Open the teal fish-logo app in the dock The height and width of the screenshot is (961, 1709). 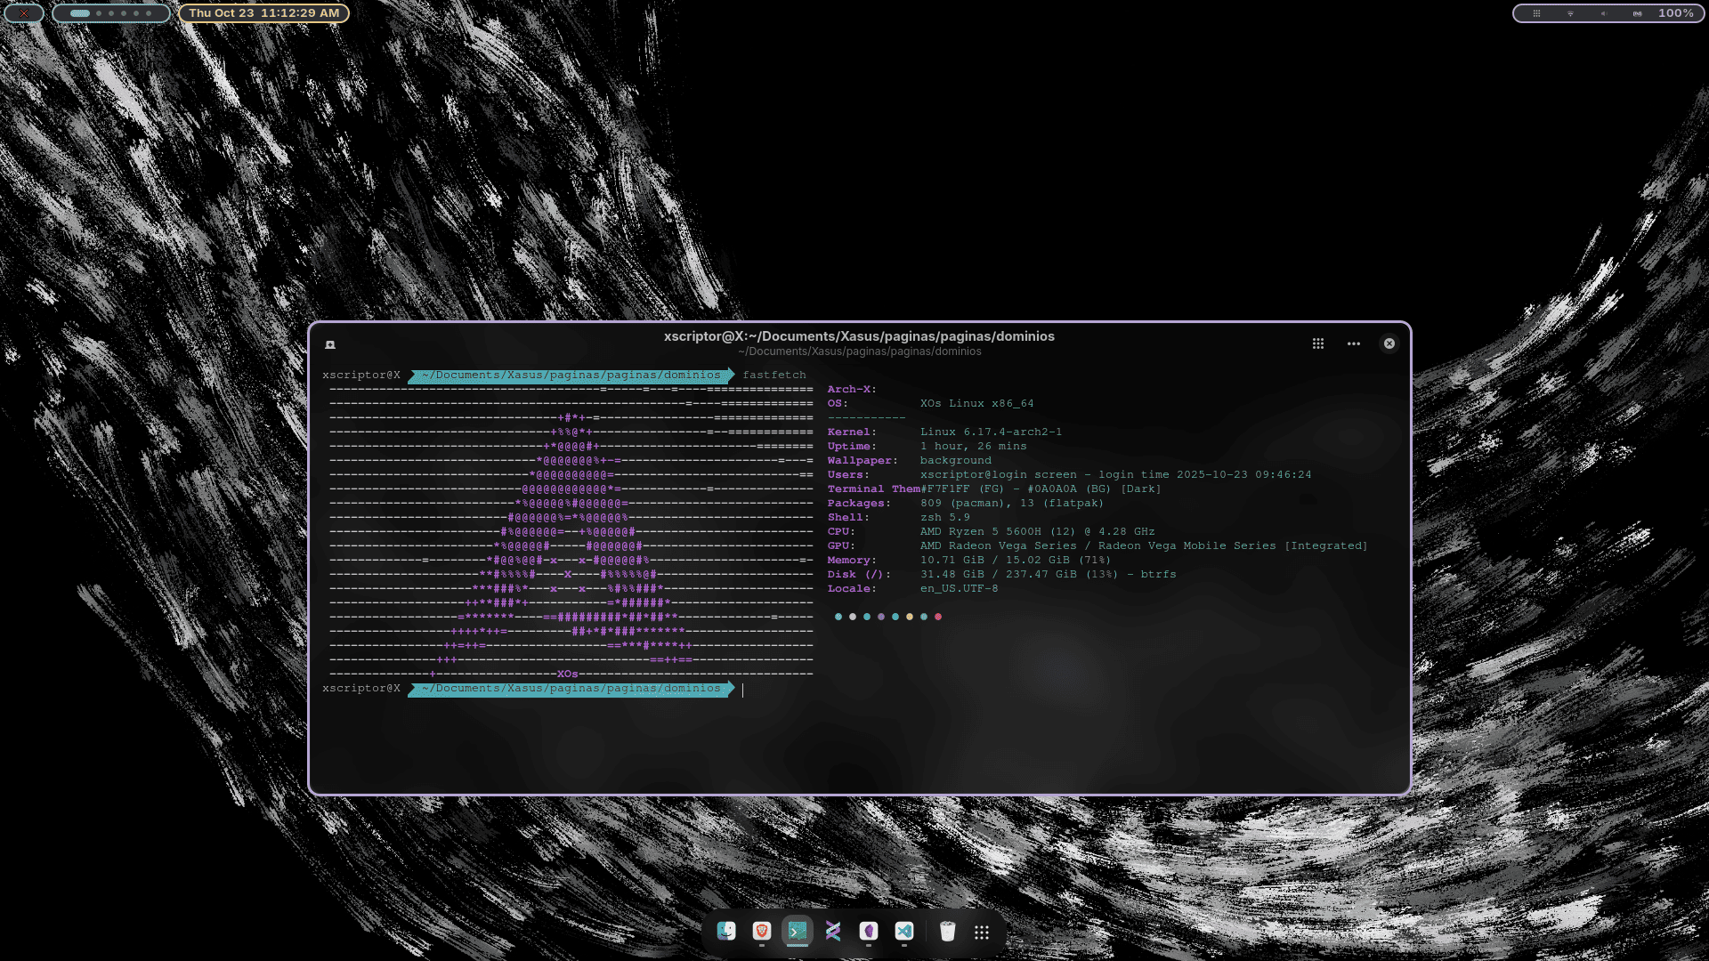tap(904, 932)
